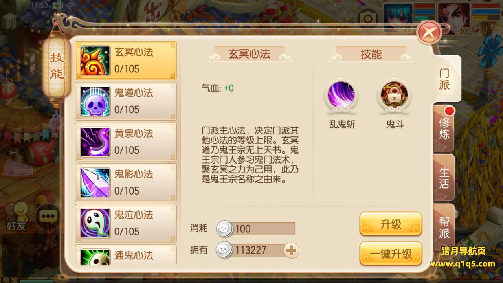View the 乱鬼斩 skill icon
Viewport: 503px width, 283px height.
(x=341, y=95)
